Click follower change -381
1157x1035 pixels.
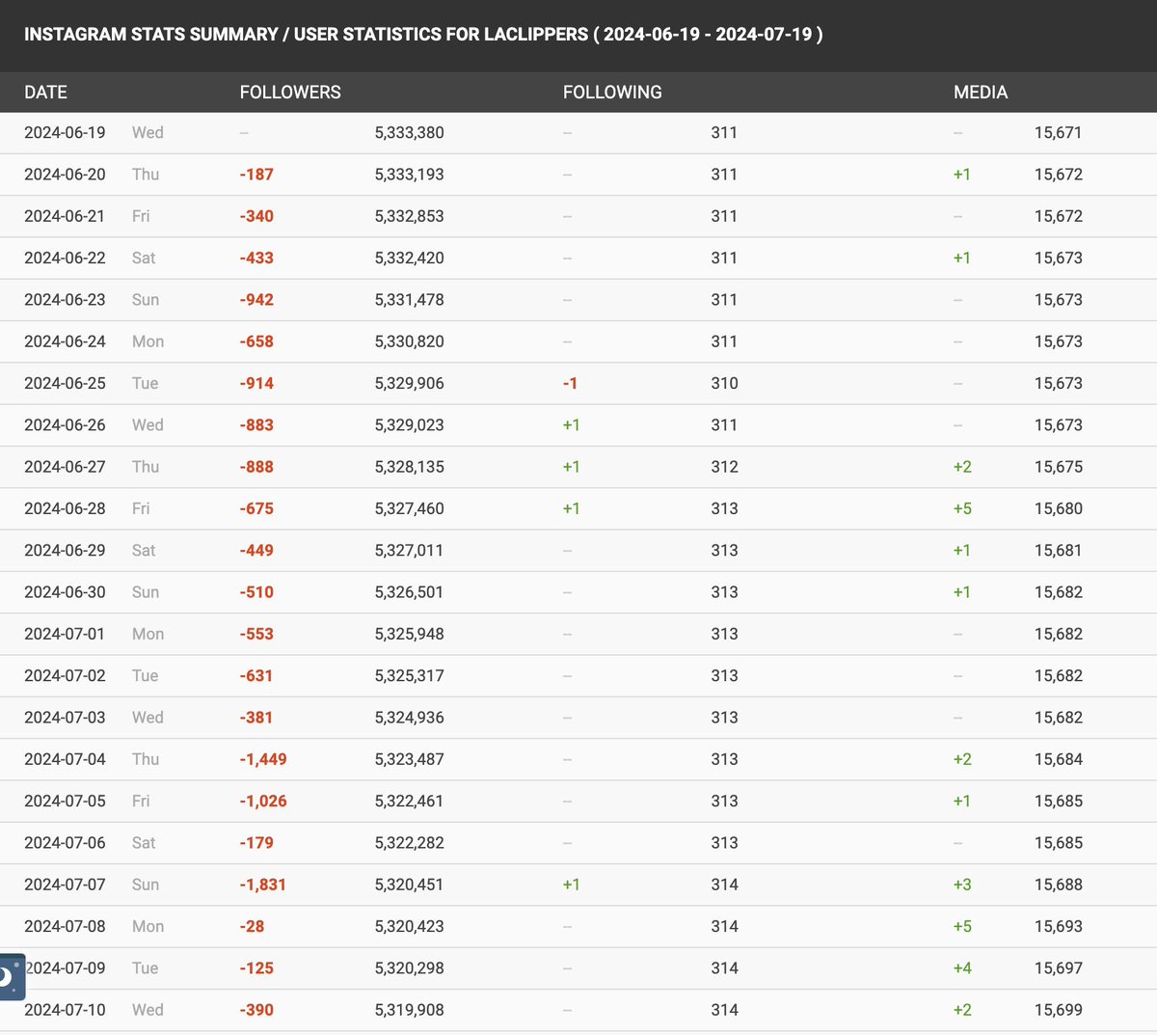256,718
